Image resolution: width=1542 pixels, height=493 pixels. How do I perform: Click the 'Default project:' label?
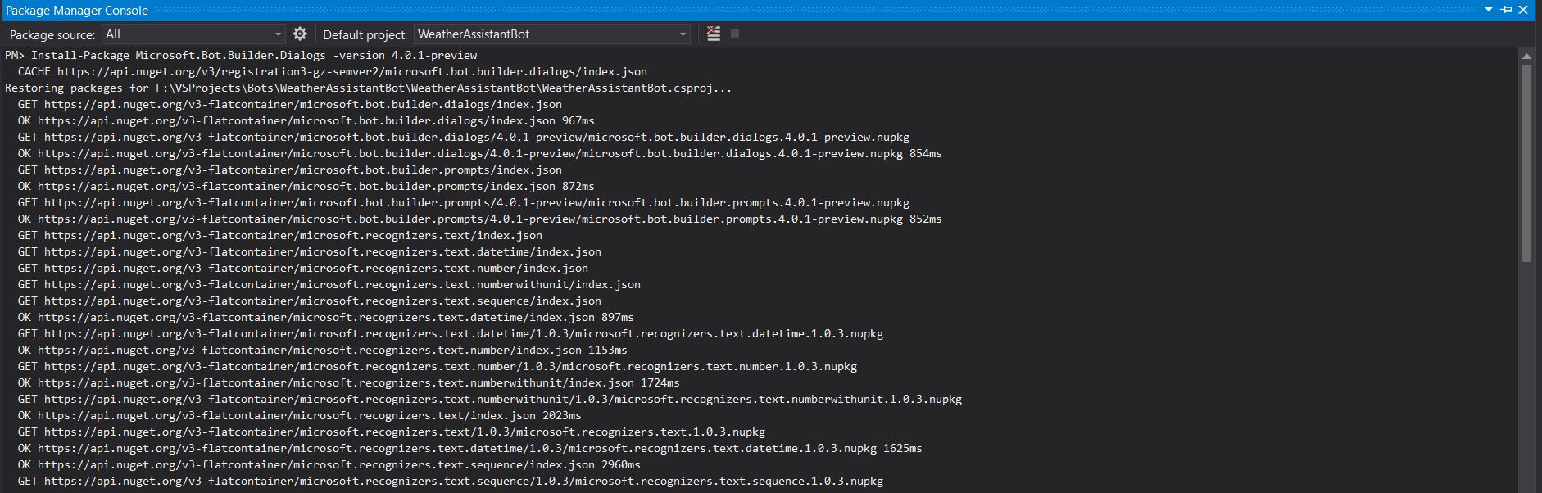[365, 34]
